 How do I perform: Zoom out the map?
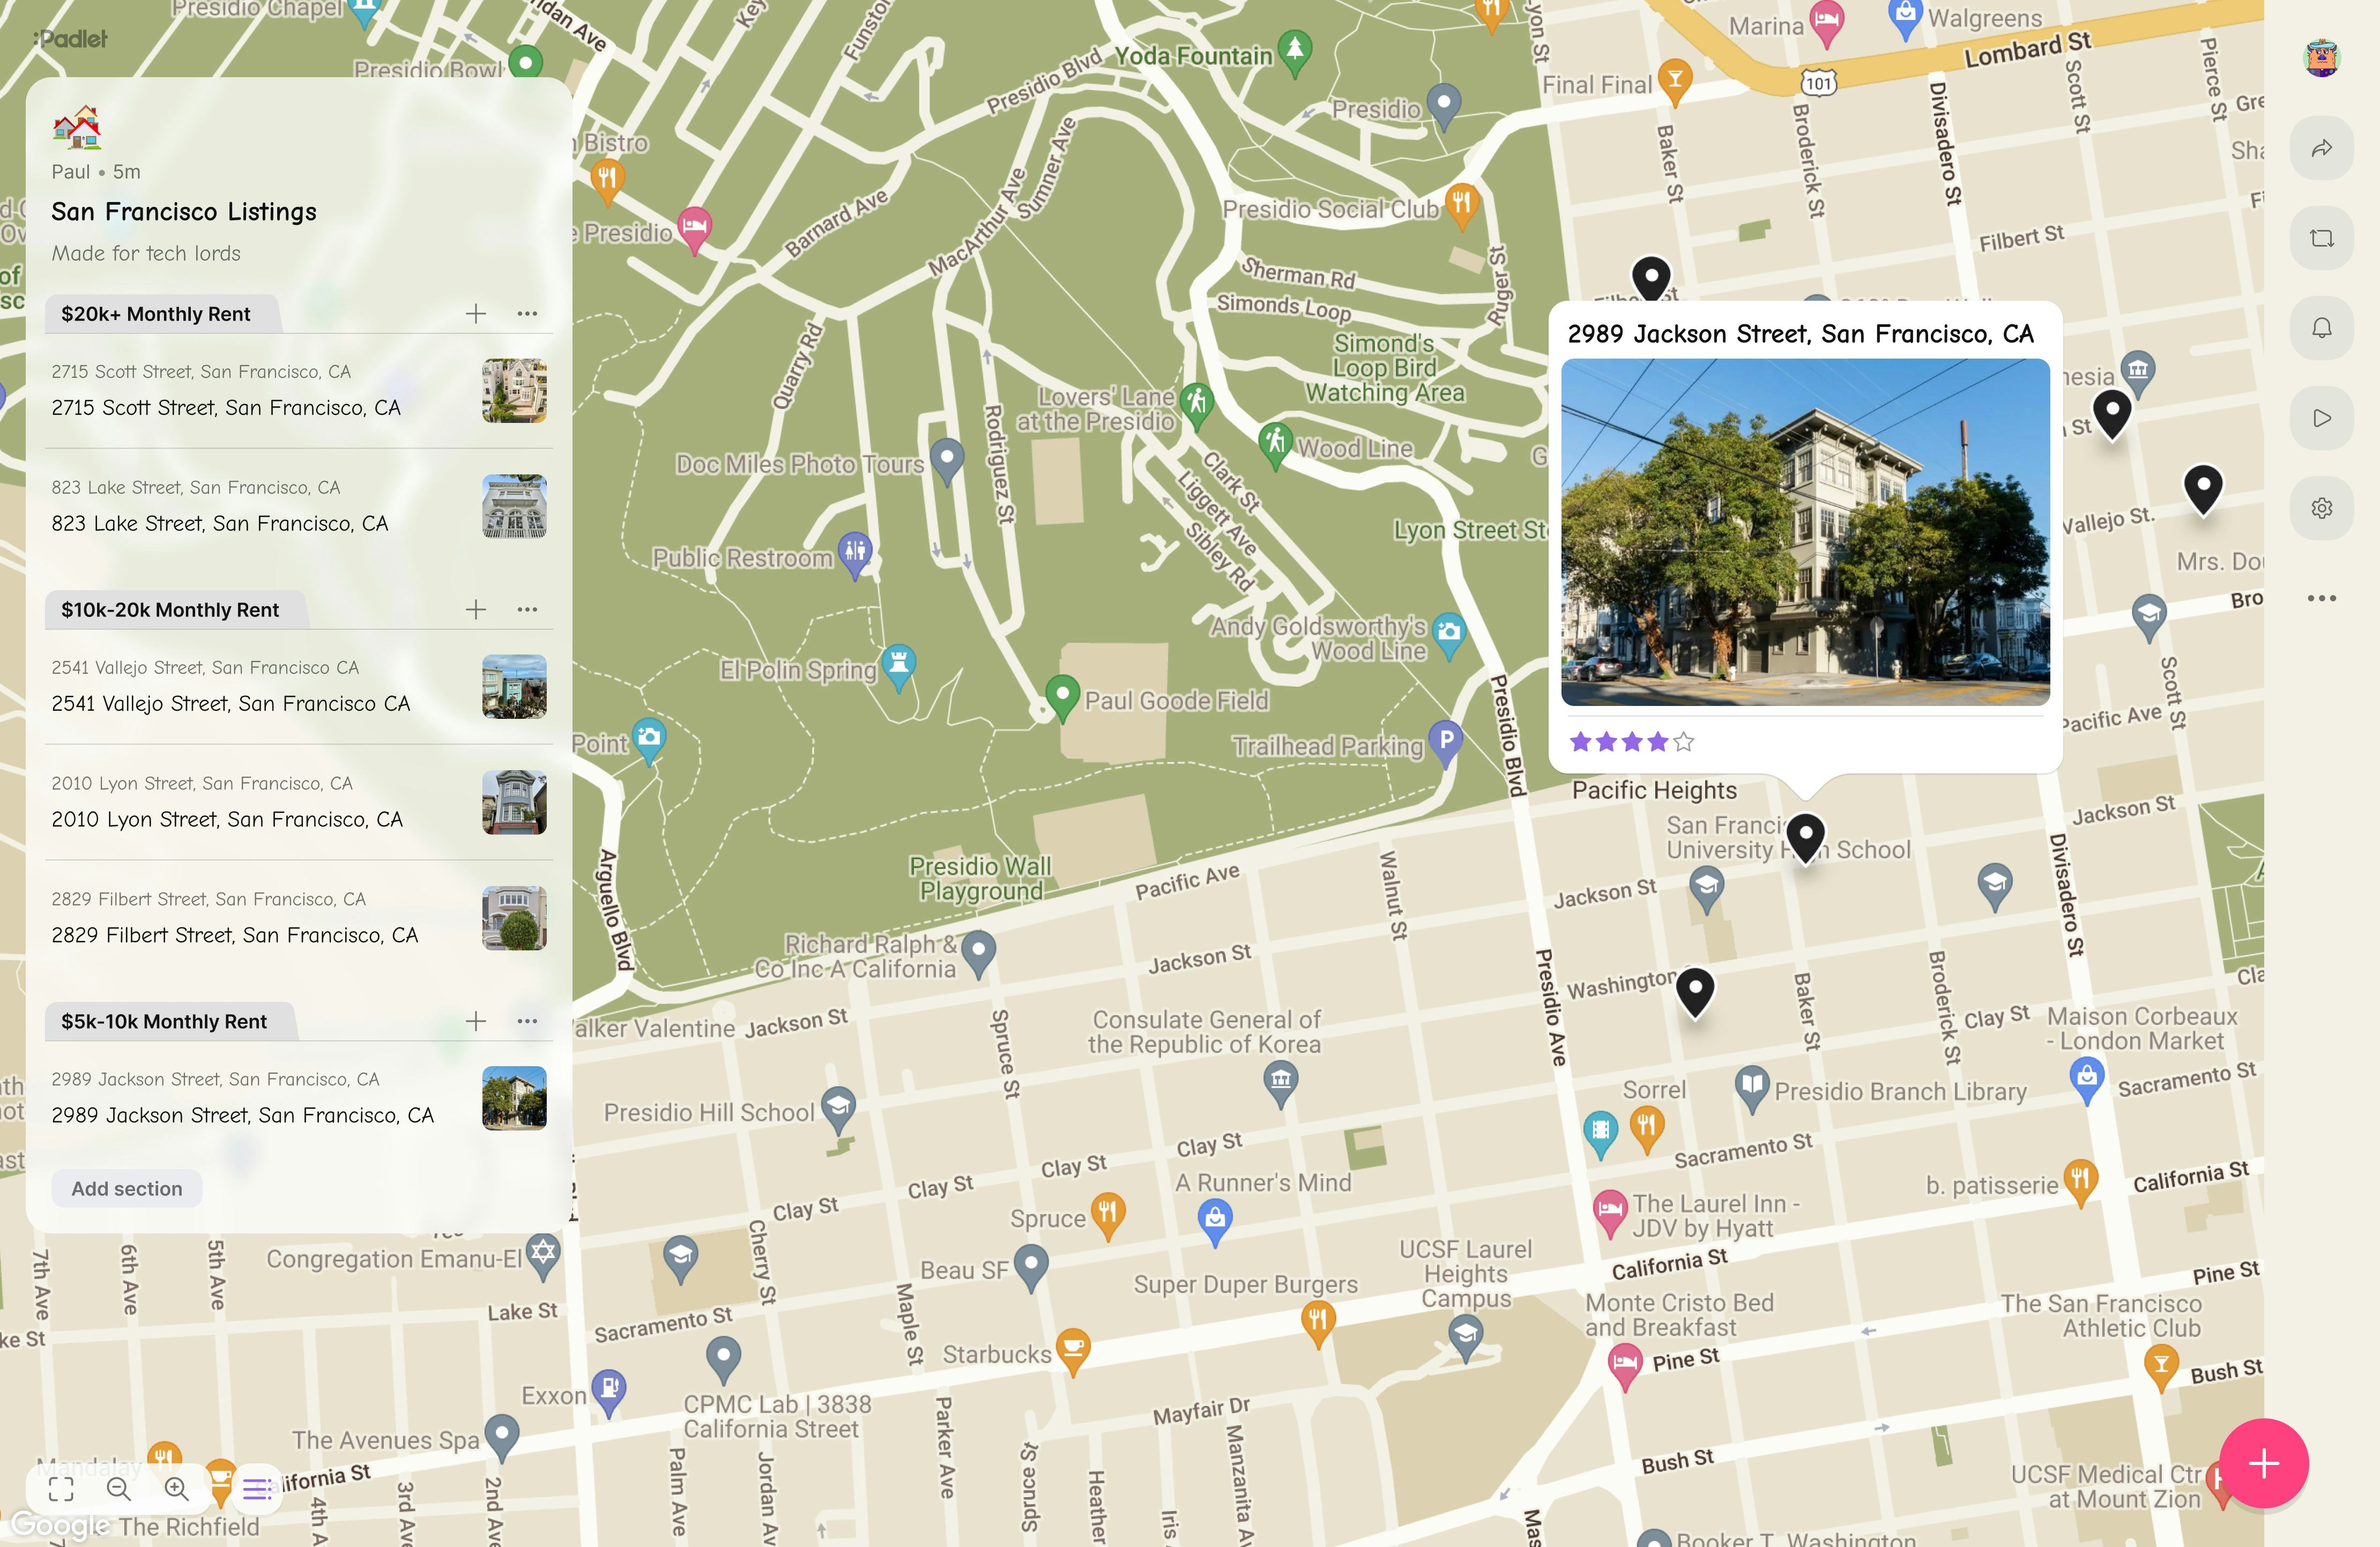(x=119, y=1489)
